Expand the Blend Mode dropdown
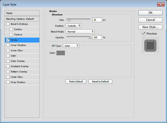This screenshot has height=123, width=167. [80, 32]
